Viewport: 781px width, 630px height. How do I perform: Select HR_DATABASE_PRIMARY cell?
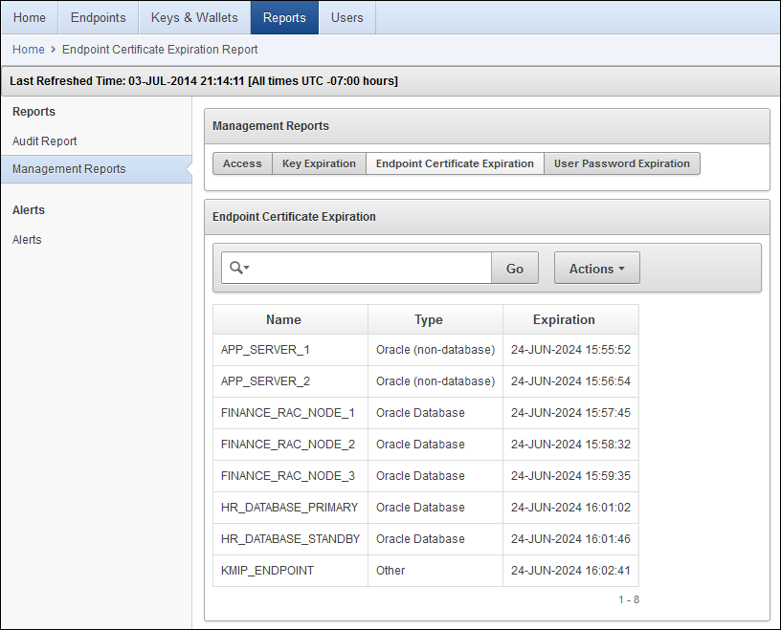290,508
